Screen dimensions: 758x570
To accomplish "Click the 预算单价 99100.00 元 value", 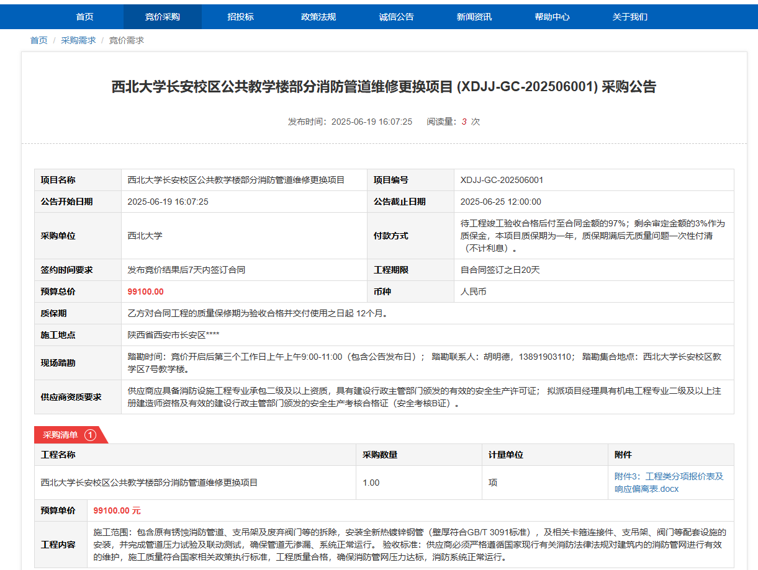I will pos(117,510).
